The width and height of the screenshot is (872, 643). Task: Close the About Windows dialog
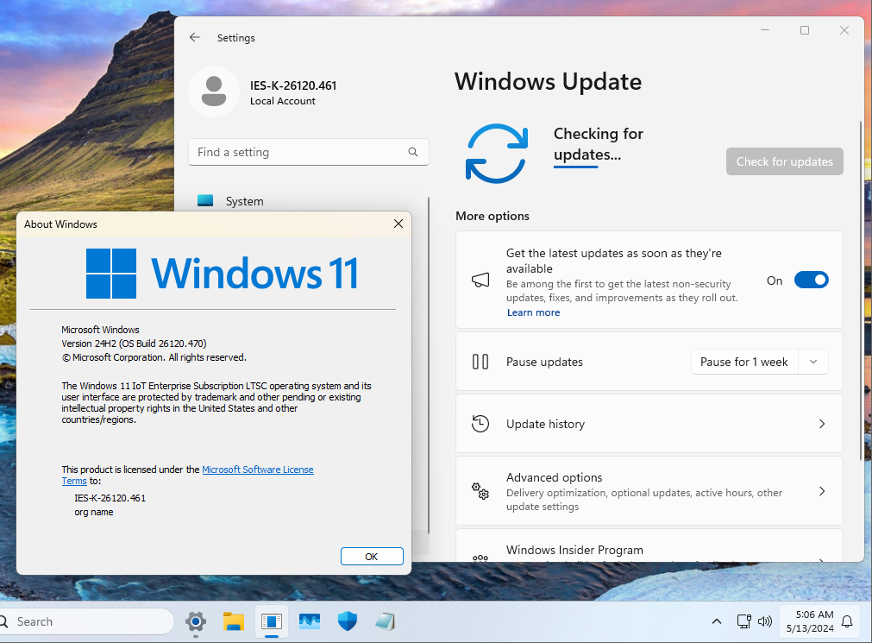[398, 224]
